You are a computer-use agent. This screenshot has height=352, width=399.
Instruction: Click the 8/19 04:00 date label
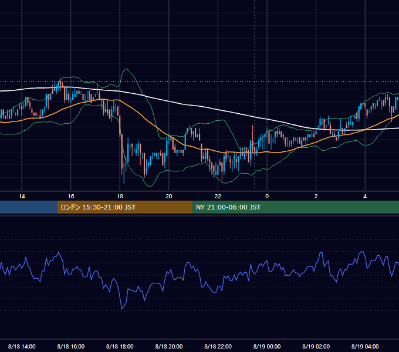tap(365, 346)
